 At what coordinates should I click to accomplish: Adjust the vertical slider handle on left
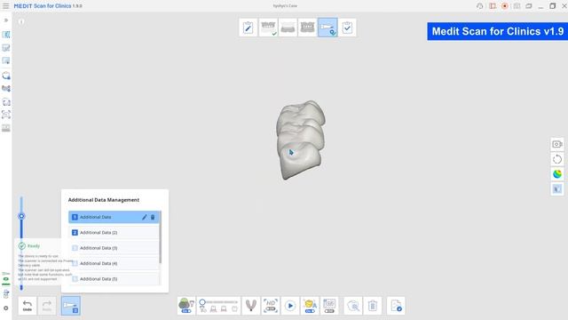click(x=21, y=216)
